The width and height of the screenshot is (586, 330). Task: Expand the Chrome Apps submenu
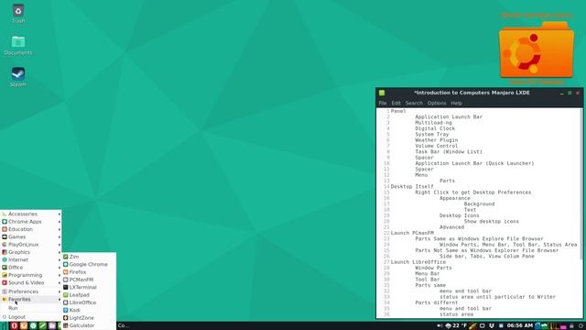(31, 222)
